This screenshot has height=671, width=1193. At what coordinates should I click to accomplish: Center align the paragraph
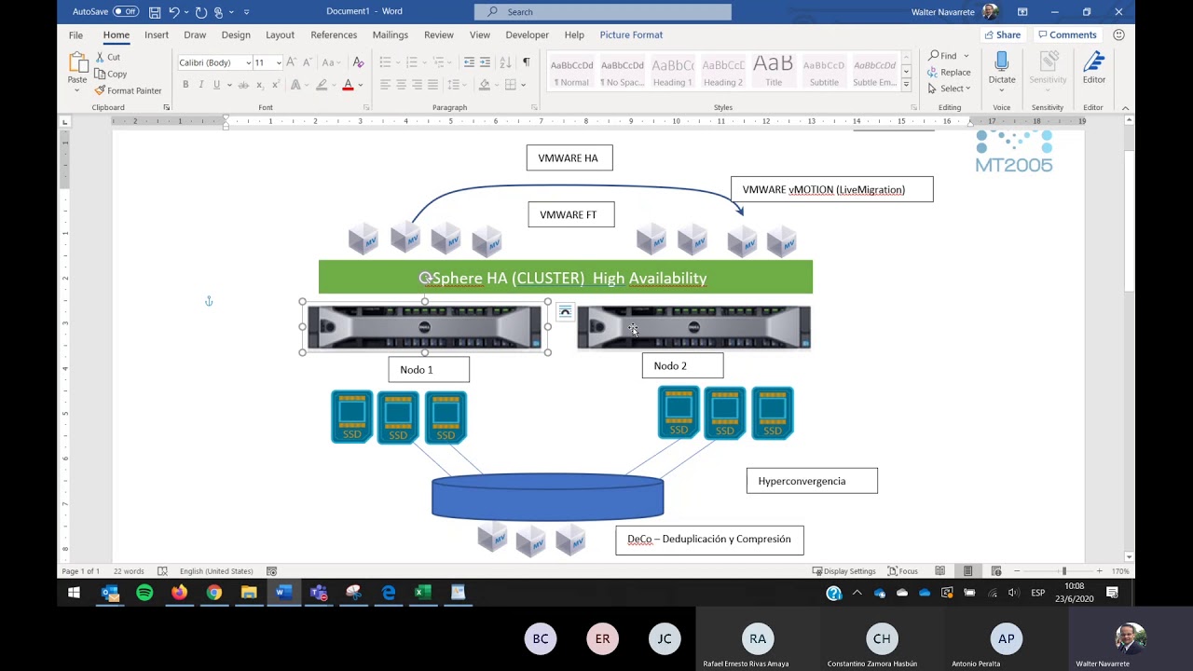[x=401, y=85]
